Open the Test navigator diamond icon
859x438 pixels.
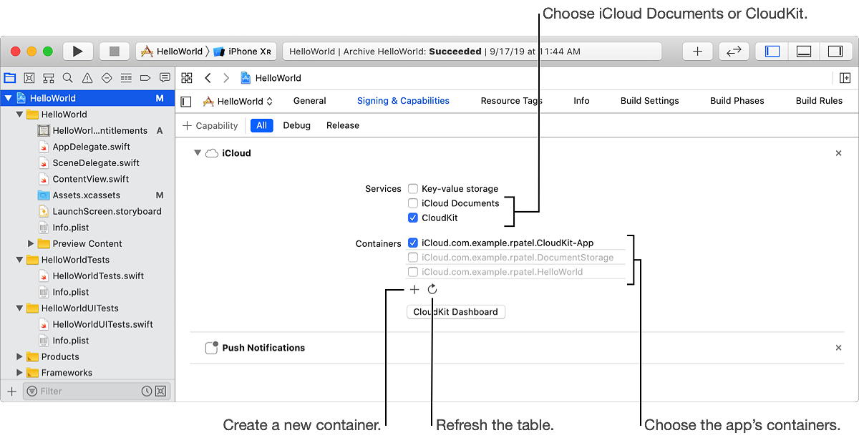coord(107,78)
